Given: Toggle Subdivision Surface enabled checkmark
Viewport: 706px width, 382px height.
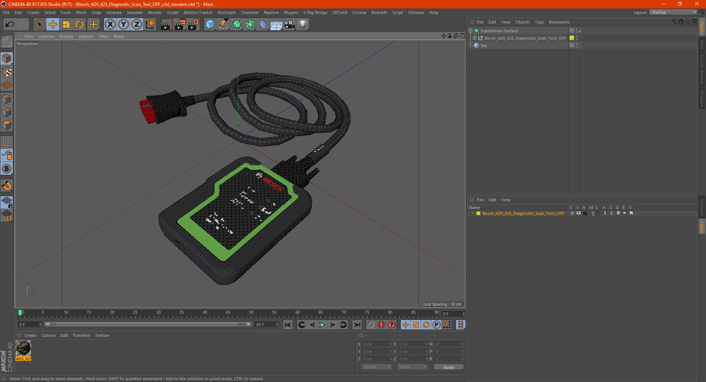Looking at the screenshot, I should pyautogui.click(x=580, y=31).
